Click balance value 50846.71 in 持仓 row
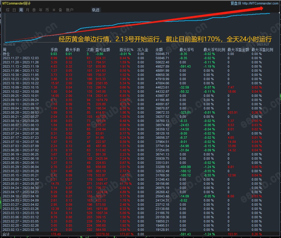 pyautogui.click(x=162, y=54)
